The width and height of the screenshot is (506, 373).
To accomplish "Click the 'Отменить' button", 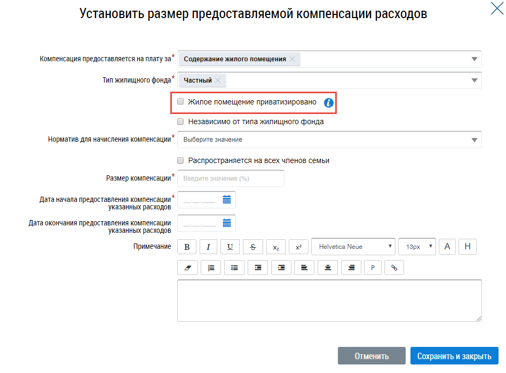I will coord(371,356).
